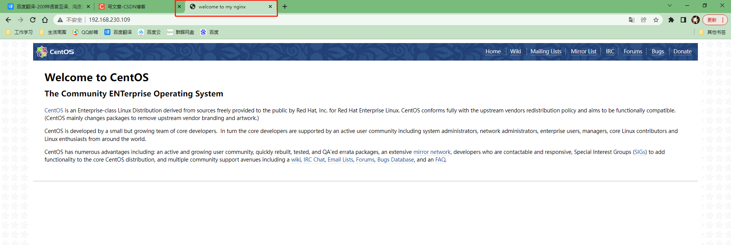The image size is (731, 245).
Task: Open the QQ邮箱 bookmark
Action: 85,32
